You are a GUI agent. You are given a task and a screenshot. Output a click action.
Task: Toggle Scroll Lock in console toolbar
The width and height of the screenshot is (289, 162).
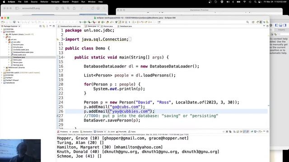238,132
